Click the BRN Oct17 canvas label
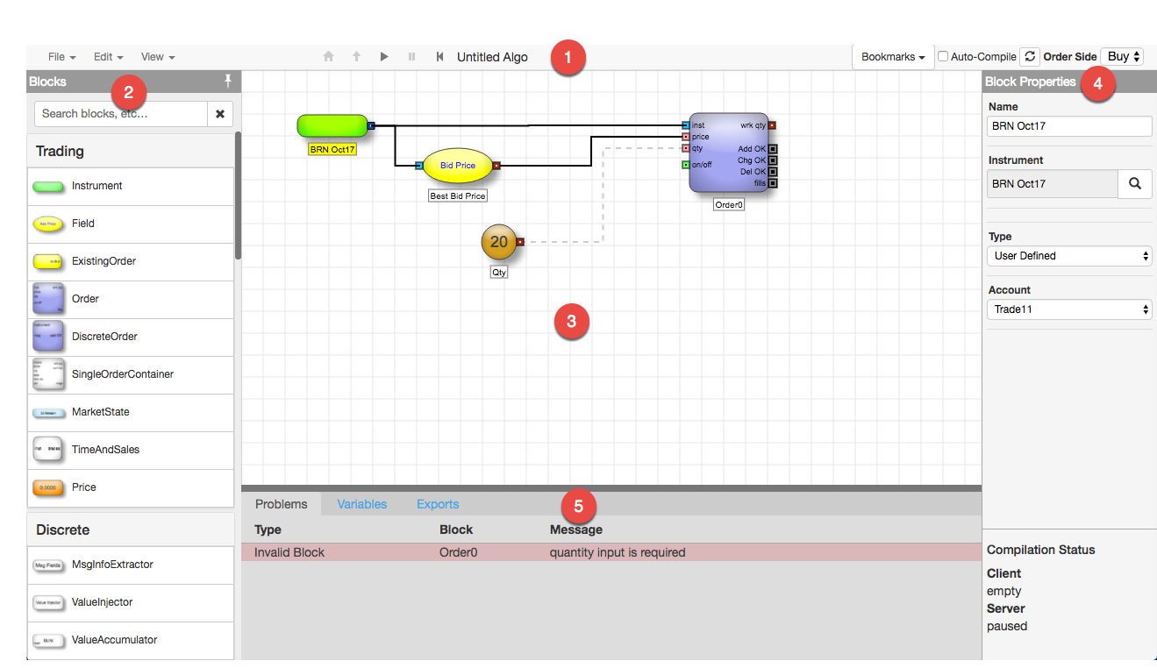The width and height of the screenshot is (1157, 668). [x=332, y=150]
